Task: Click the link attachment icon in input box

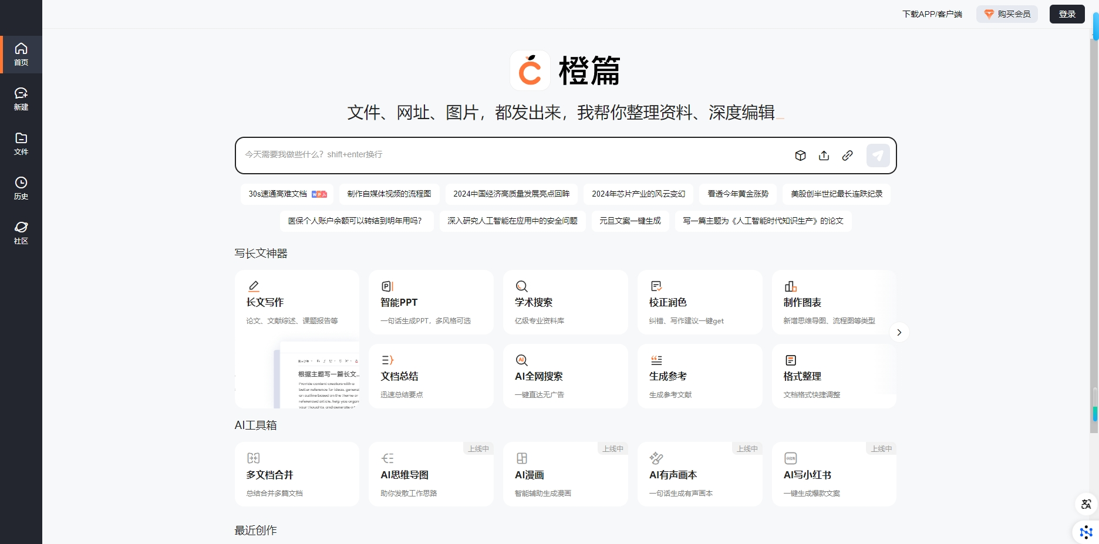Action: tap(847, 156)
